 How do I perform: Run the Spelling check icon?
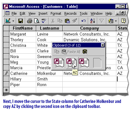[x=44, y=21]
